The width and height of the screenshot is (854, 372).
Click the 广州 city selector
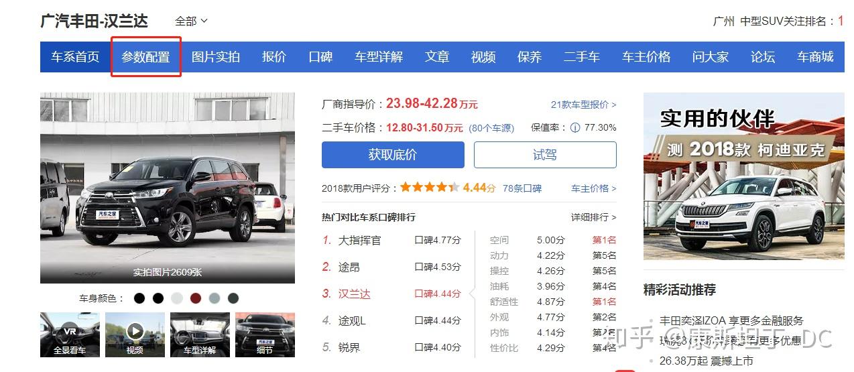pyautogui.click(x=724, y=21)
